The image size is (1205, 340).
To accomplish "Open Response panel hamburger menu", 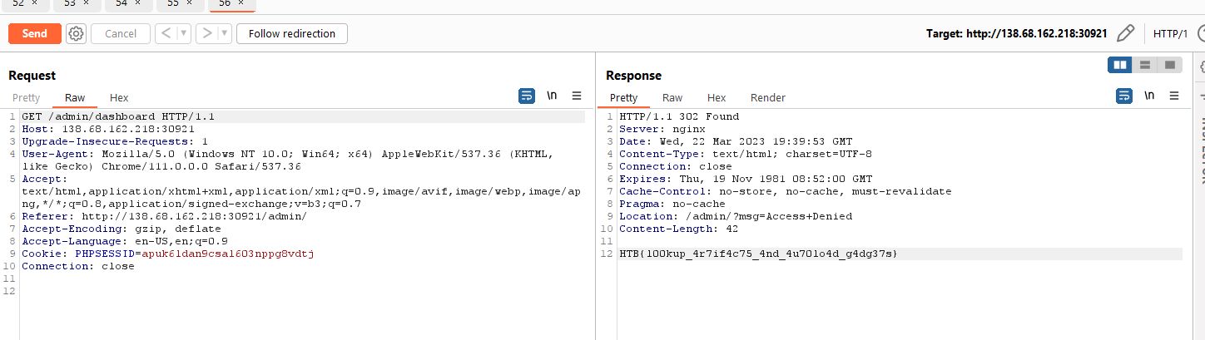I will (1174, 96).
